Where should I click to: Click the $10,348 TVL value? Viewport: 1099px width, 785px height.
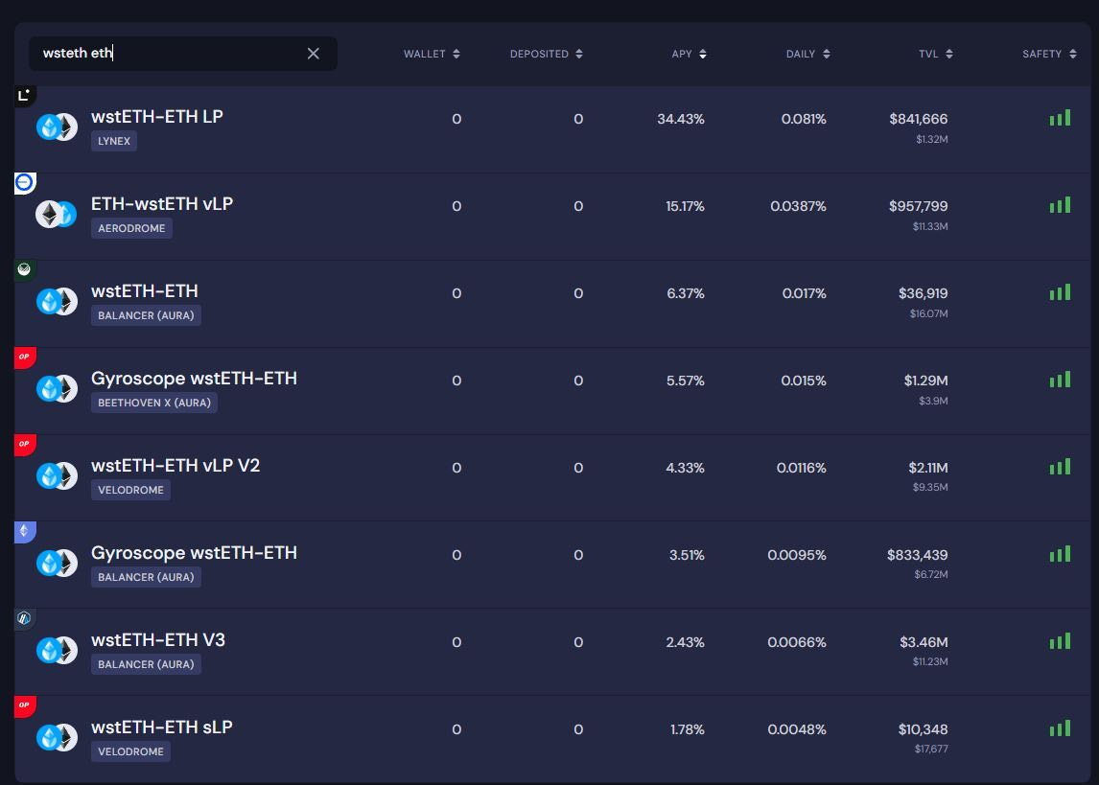(924, 729)
